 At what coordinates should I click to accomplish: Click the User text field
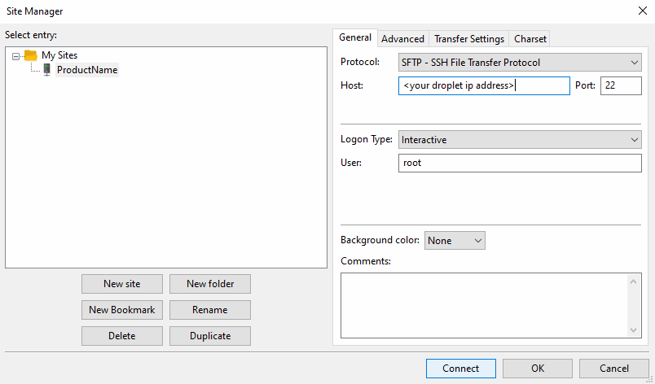point(520,163)
